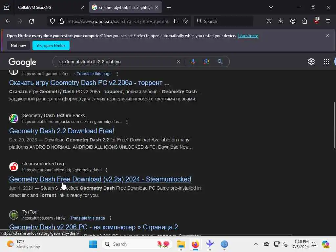Screen dimensions: 336x252
Task: Open the Google apps grid
Action: pos(326,61)
